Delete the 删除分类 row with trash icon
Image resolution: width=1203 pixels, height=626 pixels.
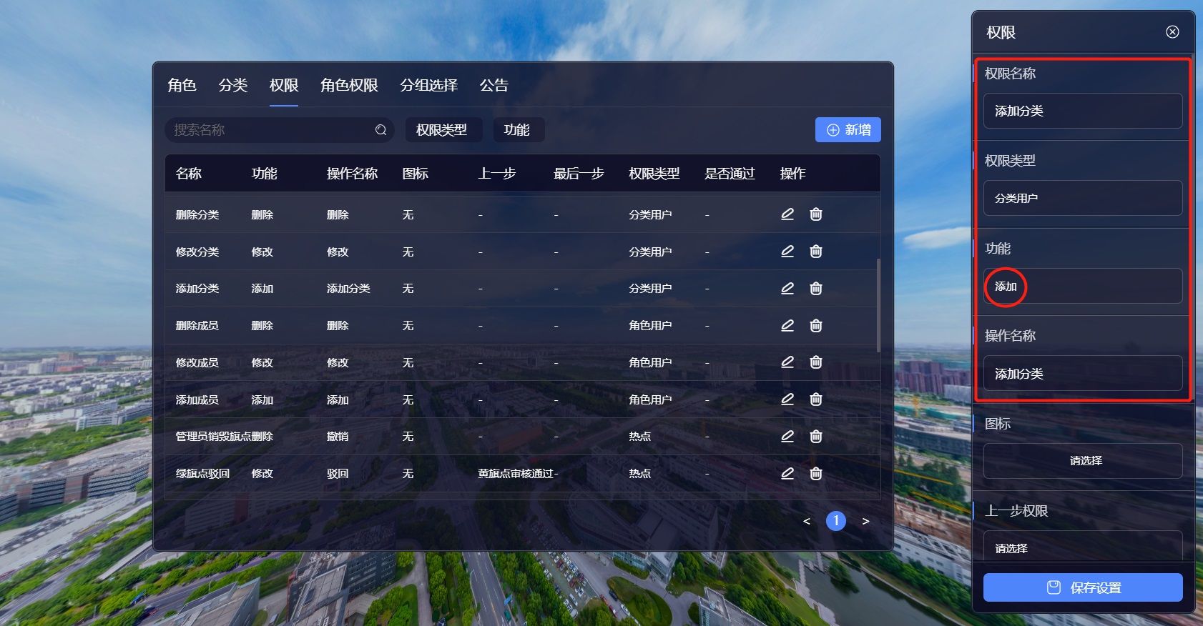point(816,214)
